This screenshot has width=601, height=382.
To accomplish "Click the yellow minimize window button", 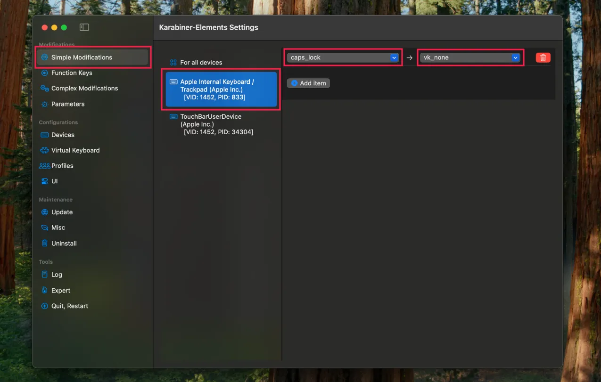I will [x=54, y=28].
